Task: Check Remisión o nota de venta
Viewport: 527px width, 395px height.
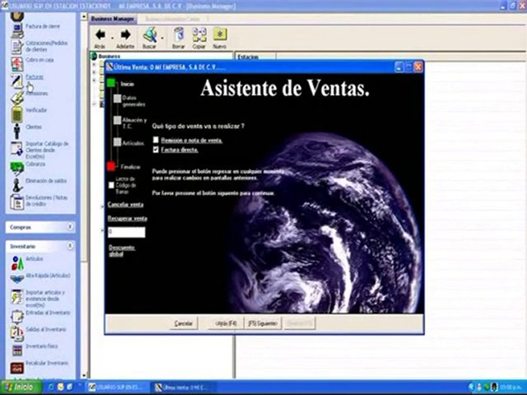Action: pyautogui.click(x=155, y=140)
